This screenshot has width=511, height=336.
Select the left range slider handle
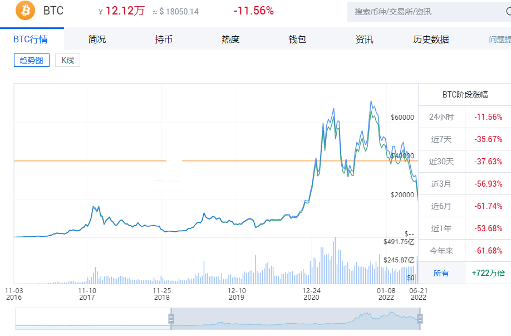click(x=171, y=318)
